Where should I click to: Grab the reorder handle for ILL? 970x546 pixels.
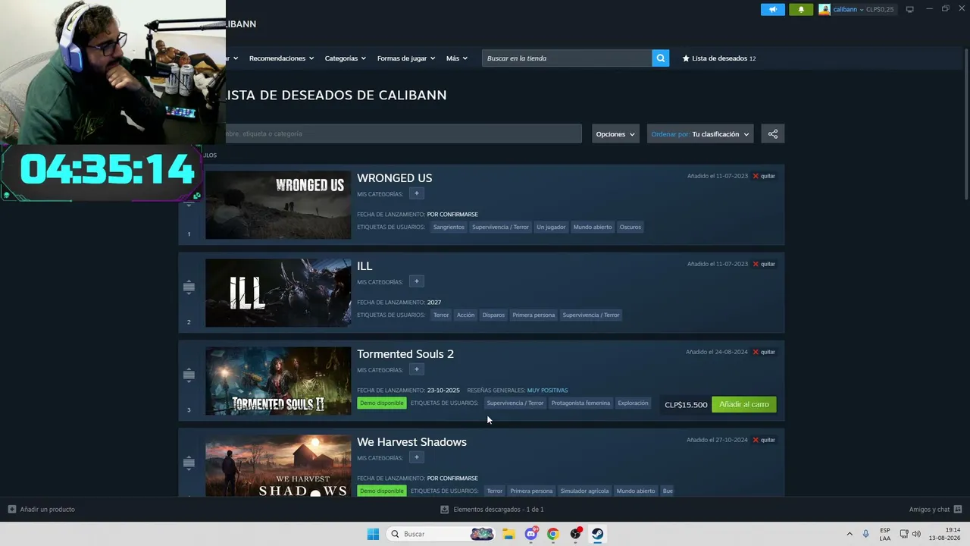coord(189,287)
